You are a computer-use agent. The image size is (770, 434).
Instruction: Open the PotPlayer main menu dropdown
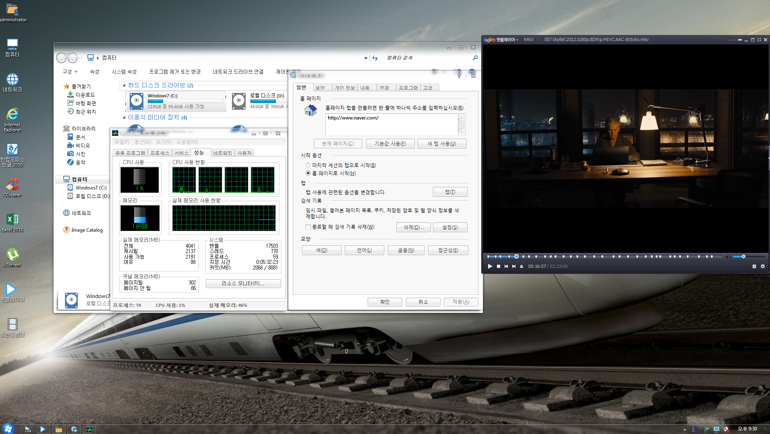point(501,39)
